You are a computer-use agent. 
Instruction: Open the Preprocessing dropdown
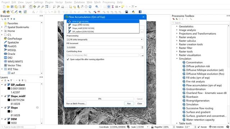[105, 39]
